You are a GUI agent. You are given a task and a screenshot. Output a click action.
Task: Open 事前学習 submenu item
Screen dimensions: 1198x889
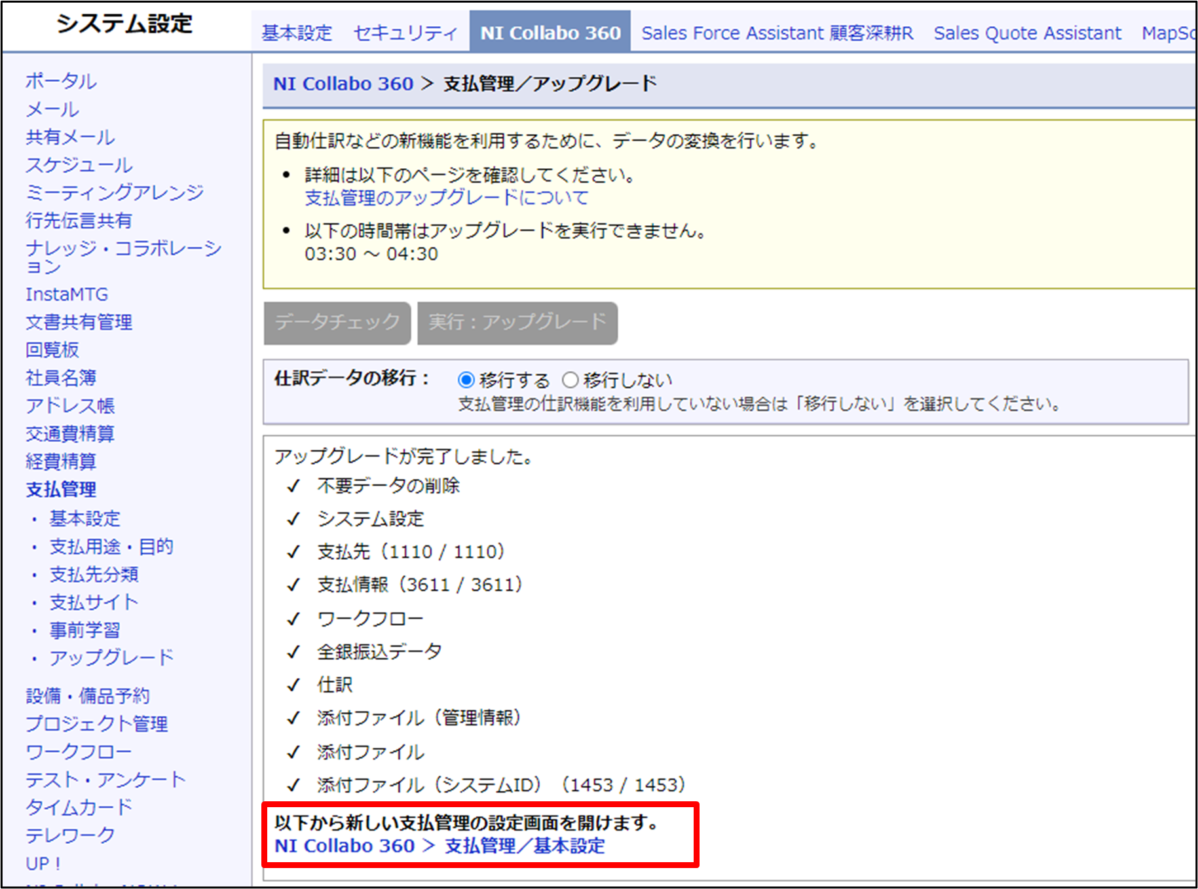(85, 630)
